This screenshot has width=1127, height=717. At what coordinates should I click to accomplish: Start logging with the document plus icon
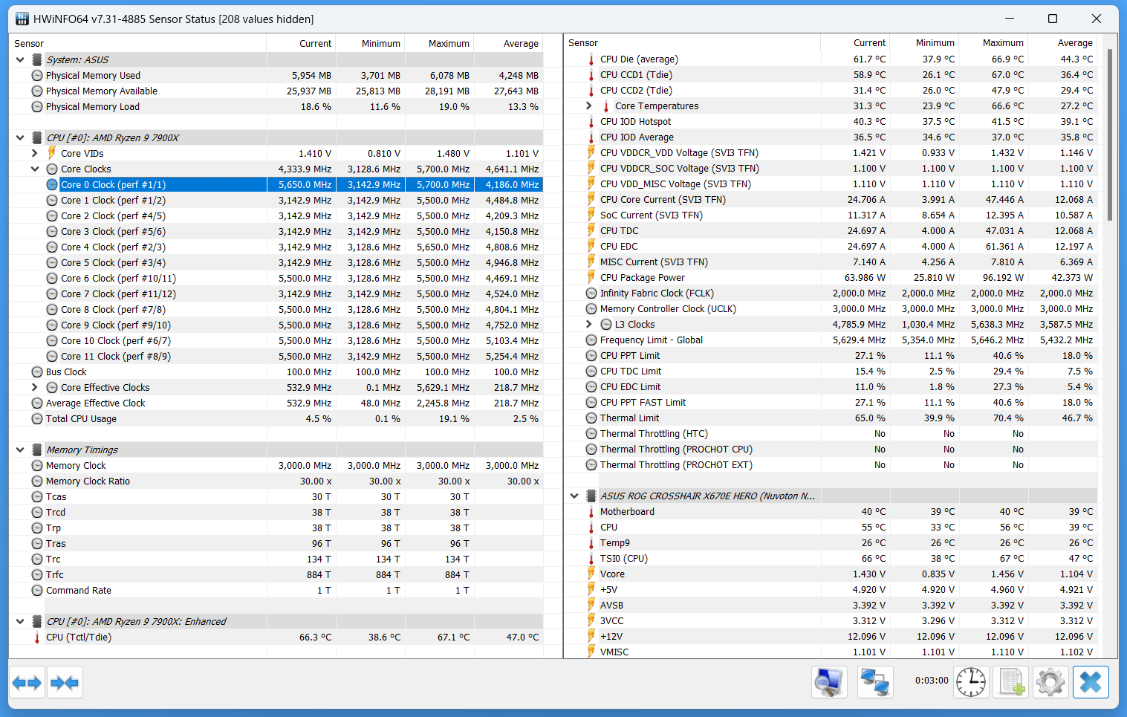pos(1011,682)
